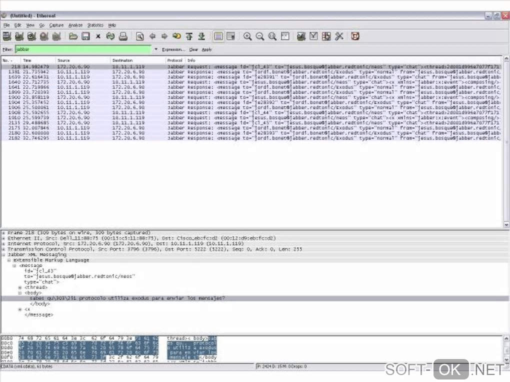Edit display filters icon
The image size is (510, 382).
coord(313,36)
